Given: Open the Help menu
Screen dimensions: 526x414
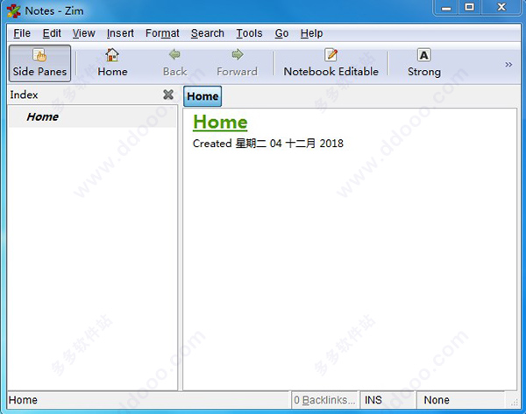Looking at the screenshot, I should coord(311,33).
